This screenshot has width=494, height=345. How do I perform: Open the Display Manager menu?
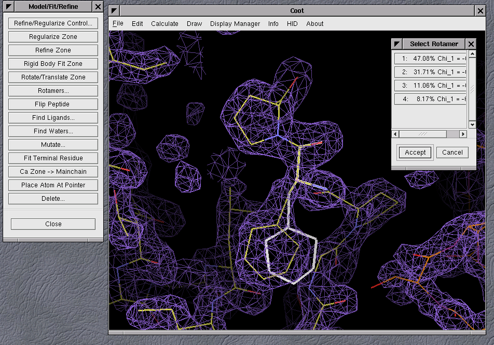pyautogui.click(x=235, y=24)
